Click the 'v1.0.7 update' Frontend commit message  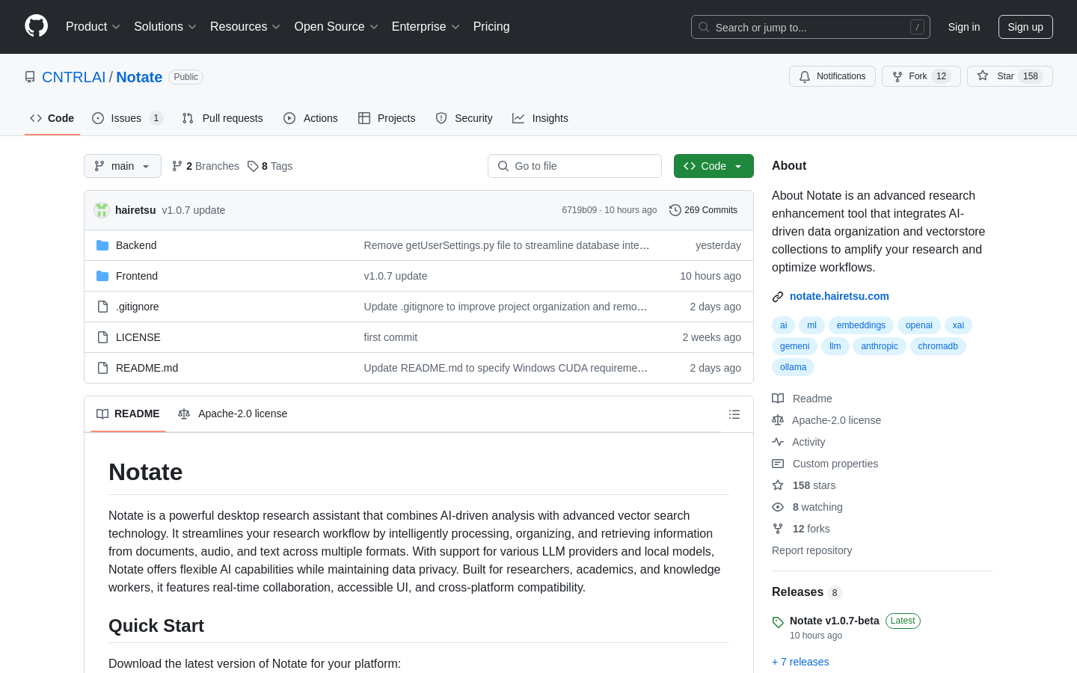click(396, 276)
